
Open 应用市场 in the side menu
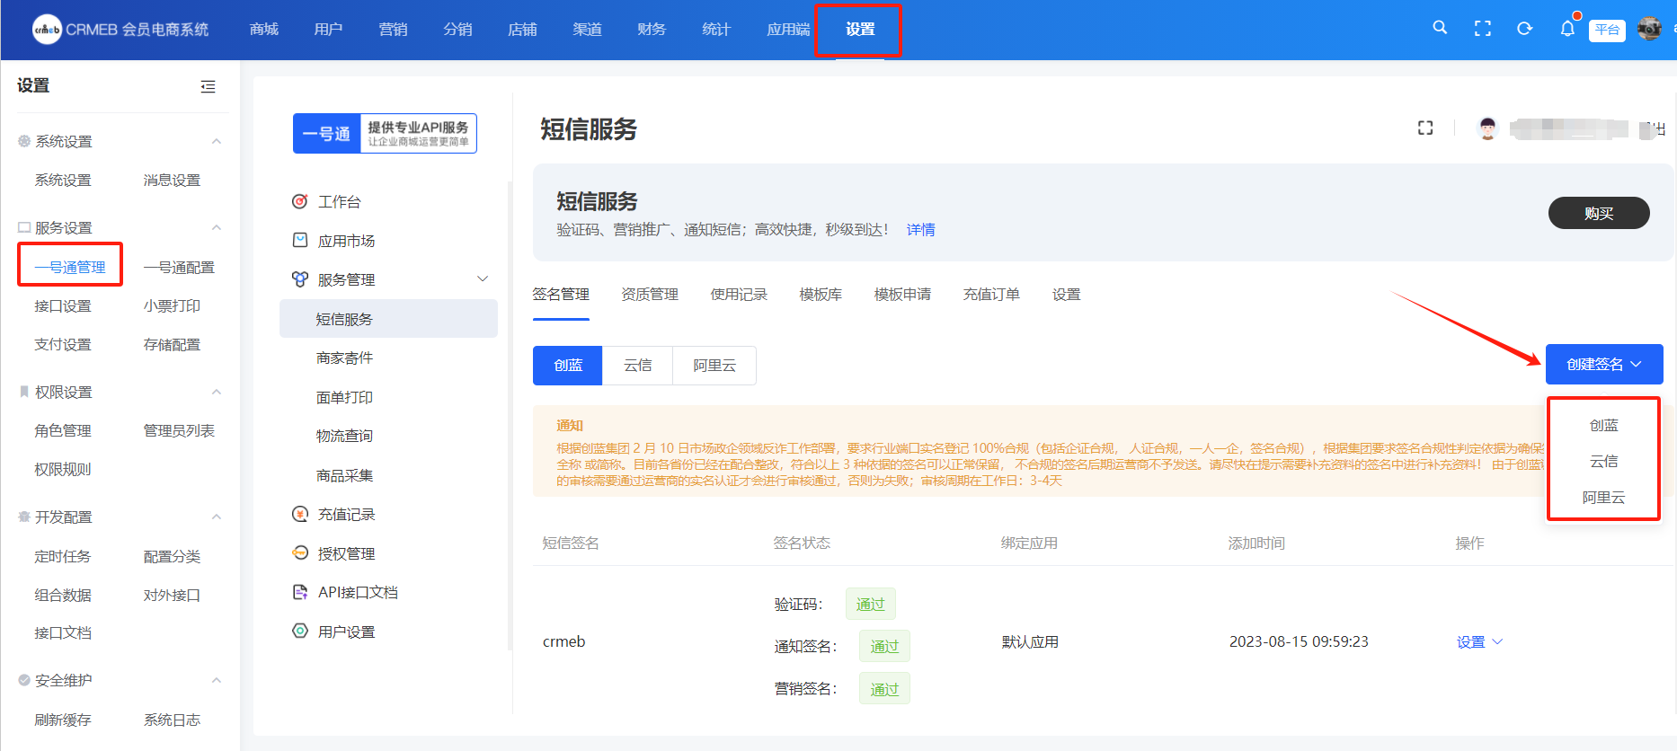pos(346,241)
